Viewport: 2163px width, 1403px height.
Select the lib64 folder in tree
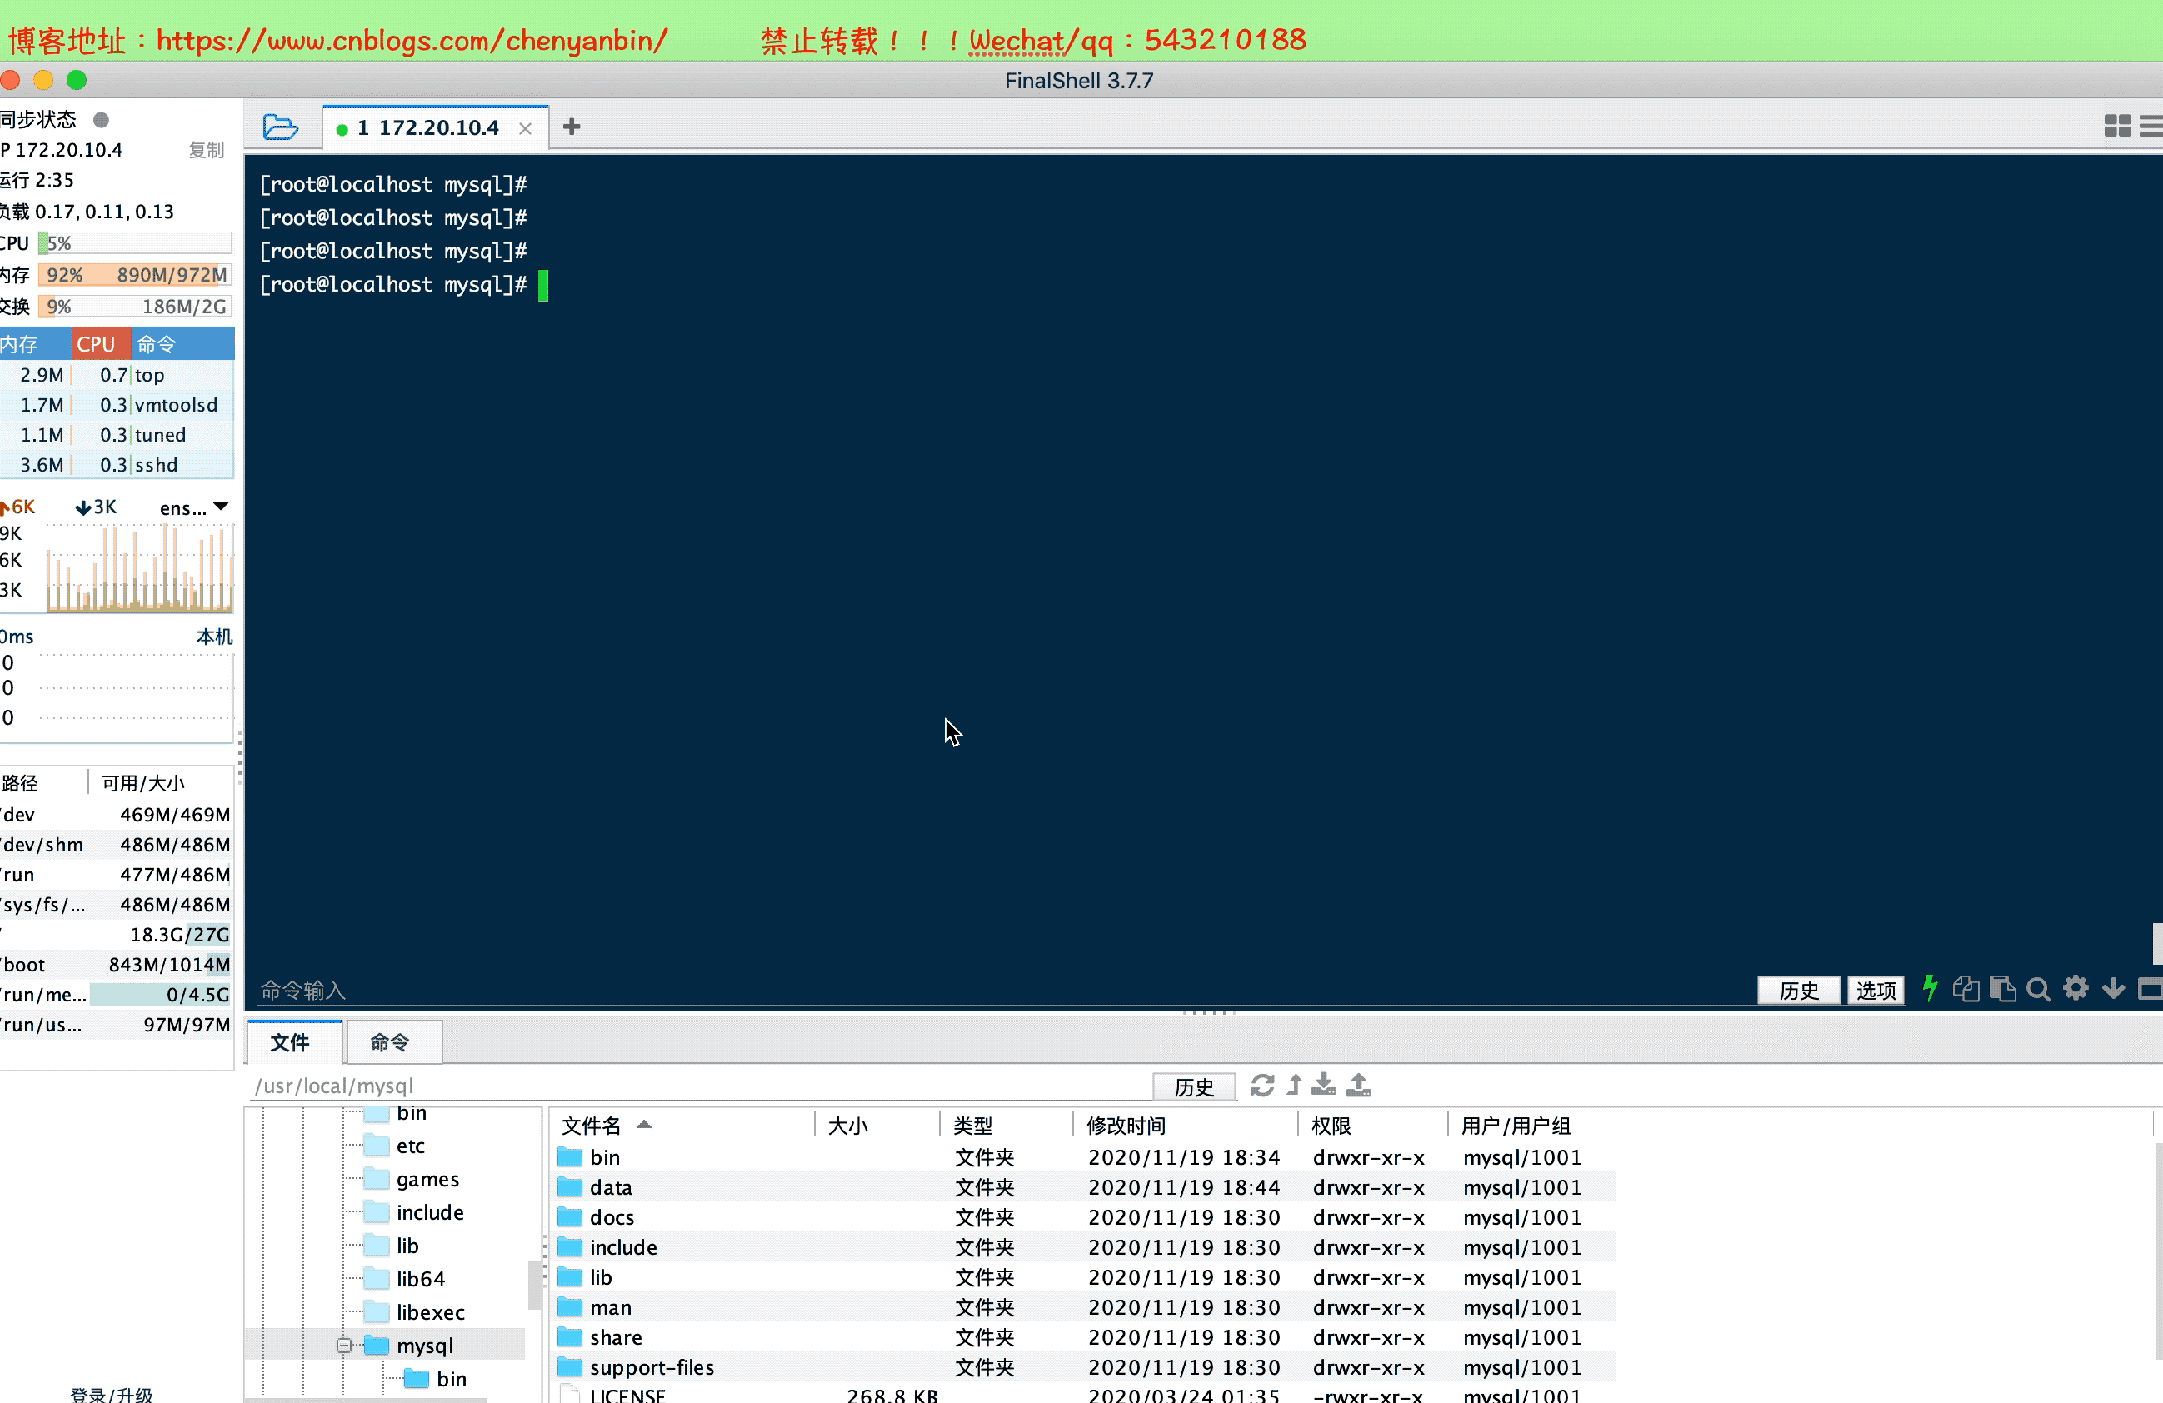point(421,1280)
